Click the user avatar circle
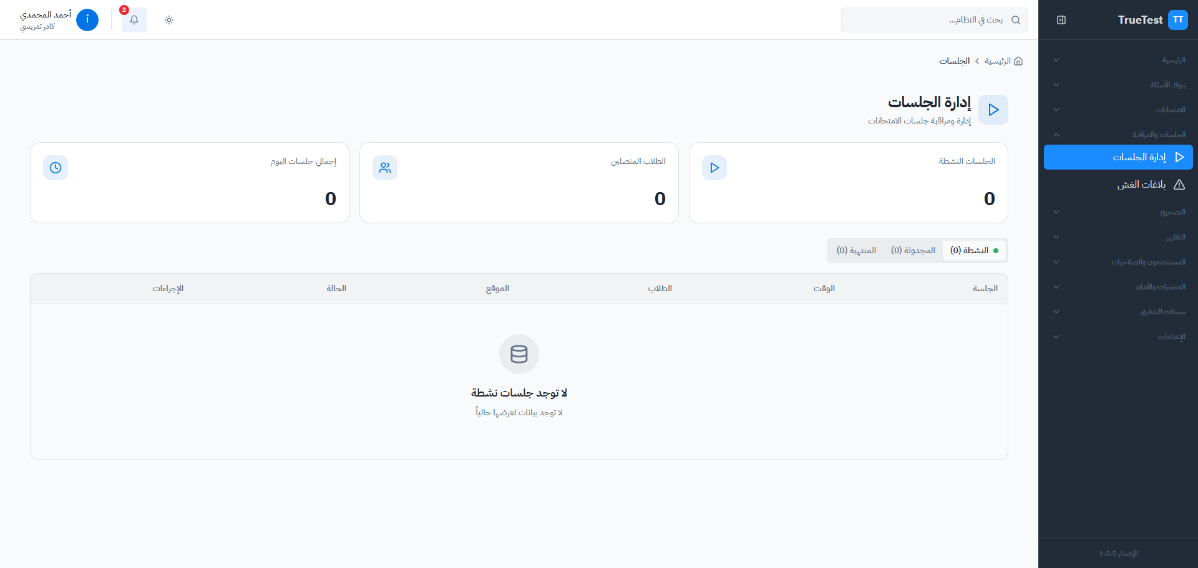The height and width of the screenshot is (568, 1198). click(87, 20)
